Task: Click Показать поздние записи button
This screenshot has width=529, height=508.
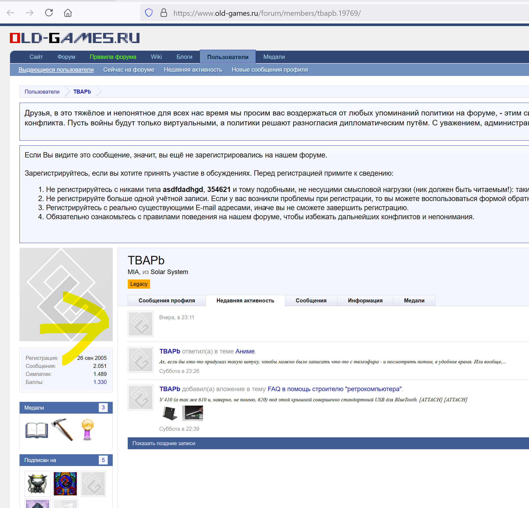Action: point(164,443)
